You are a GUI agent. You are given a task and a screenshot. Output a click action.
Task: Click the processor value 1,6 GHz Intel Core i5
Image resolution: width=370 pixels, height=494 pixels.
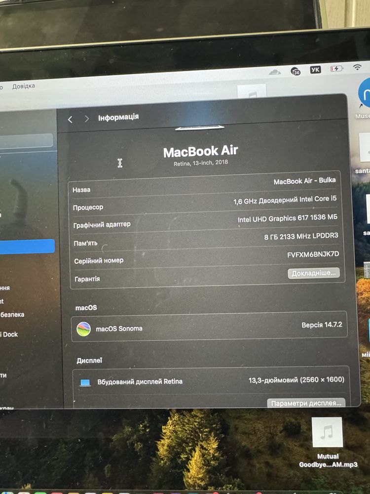click(x=285, y=200)
